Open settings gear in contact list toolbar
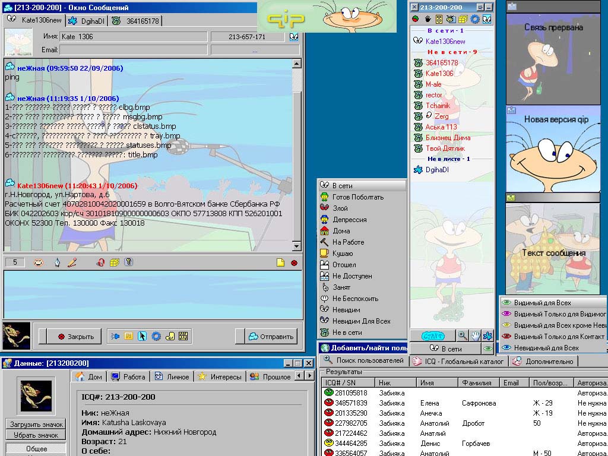Screen dimensions: 608x456 click(x=474, y=18)
